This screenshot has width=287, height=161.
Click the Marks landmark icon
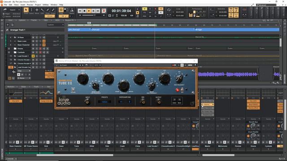click(x=72, y=10)
